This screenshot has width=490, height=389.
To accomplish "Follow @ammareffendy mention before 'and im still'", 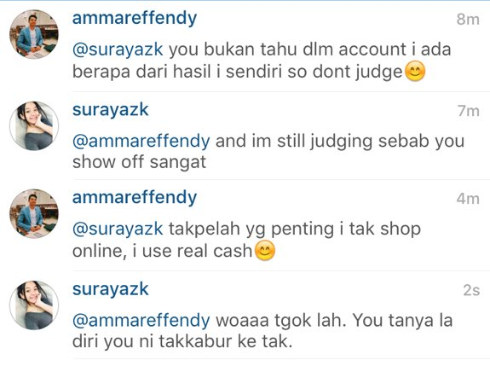I will click(x=141, y=142).
